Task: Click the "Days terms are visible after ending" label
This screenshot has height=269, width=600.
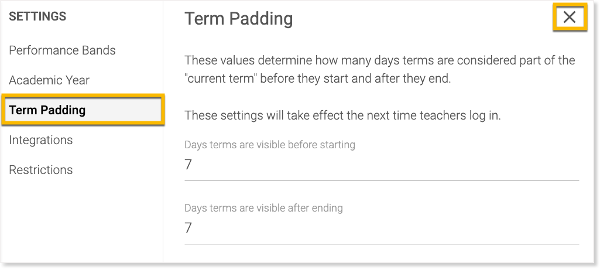Action: [263, 208]
